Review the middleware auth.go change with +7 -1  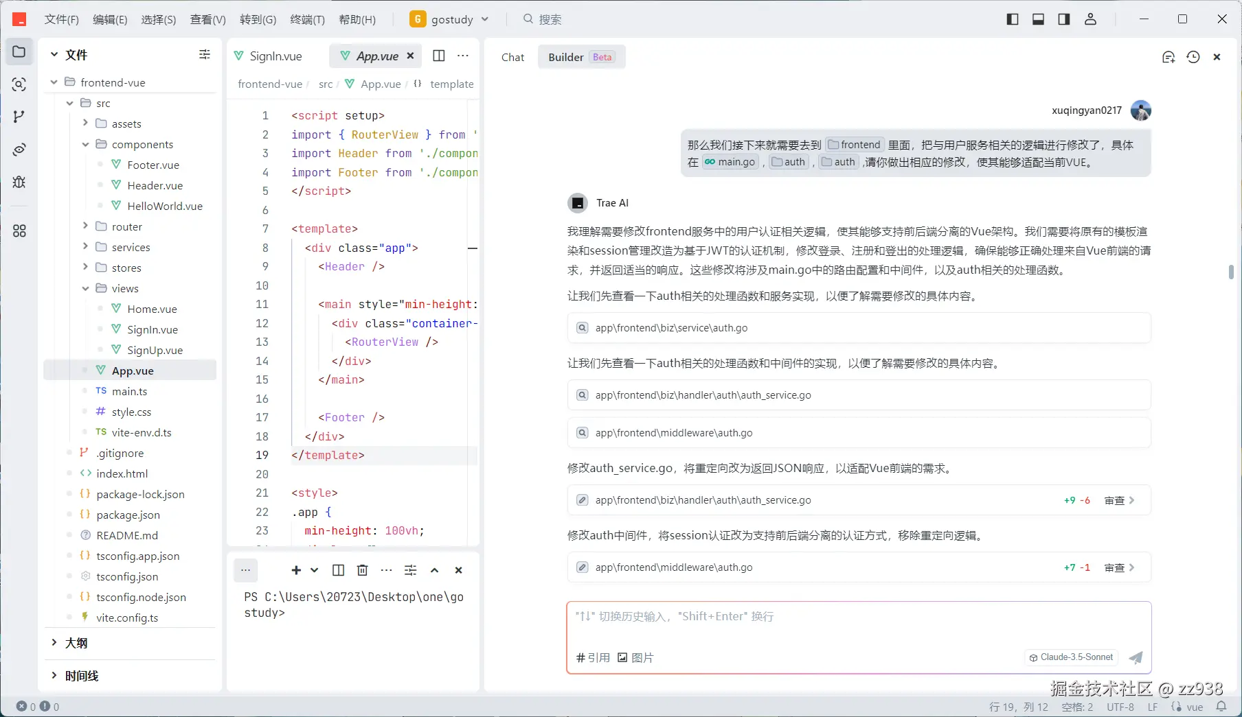pyautogui.click(x=1119, y=567)
